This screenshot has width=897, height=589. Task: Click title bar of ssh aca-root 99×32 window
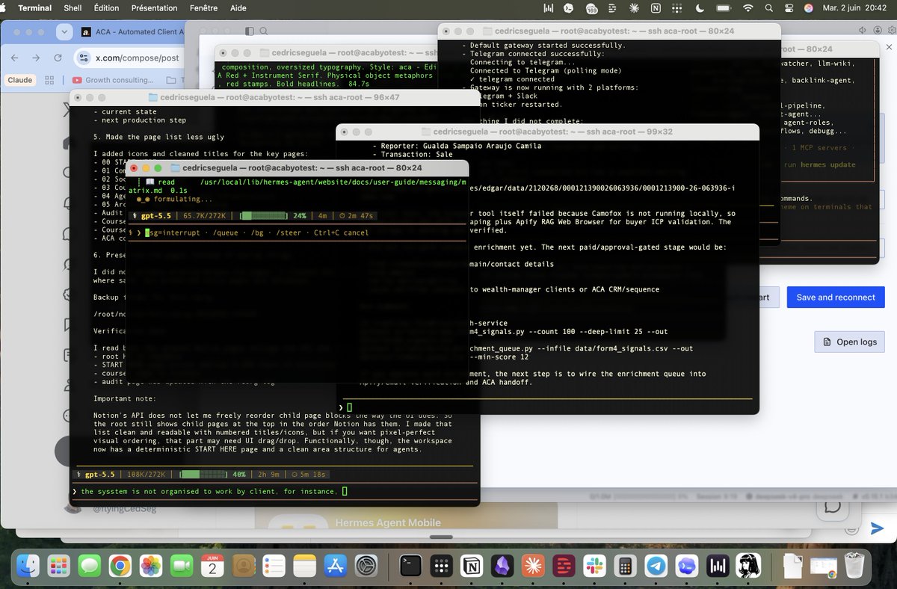click(x=547, y=132)
